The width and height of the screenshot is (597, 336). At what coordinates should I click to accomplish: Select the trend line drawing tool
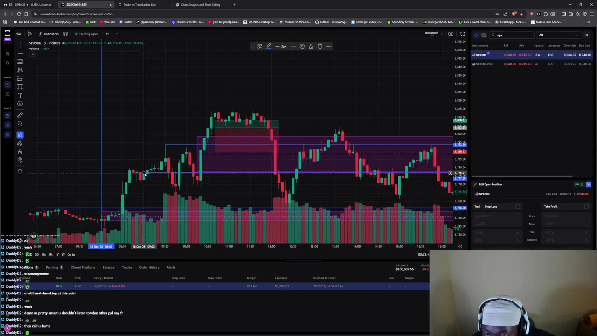(x=20, y=53)
